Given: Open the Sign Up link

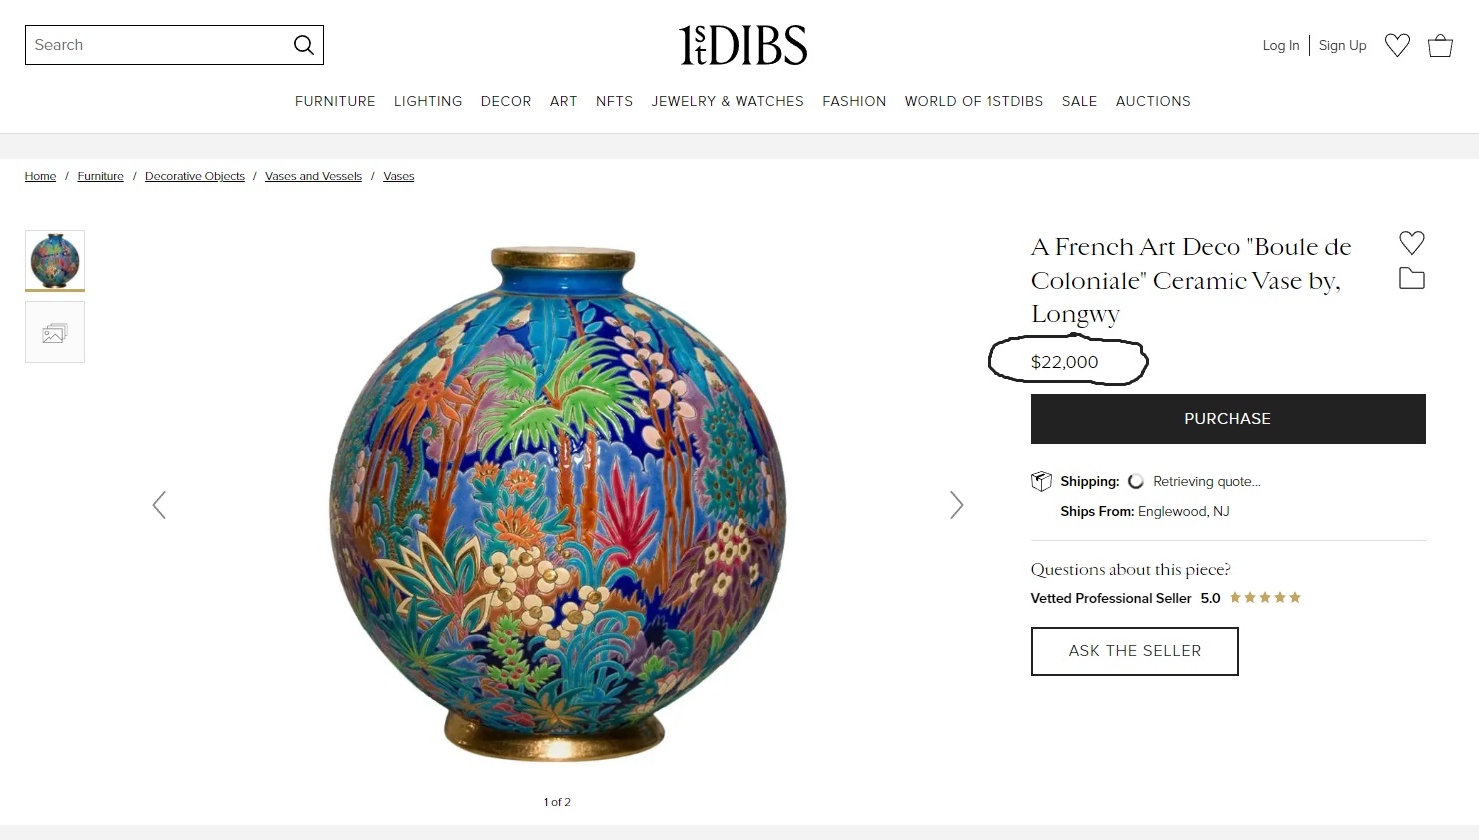Looking at the screenshot, I should pyautogui.click(x=1342, y=45).
